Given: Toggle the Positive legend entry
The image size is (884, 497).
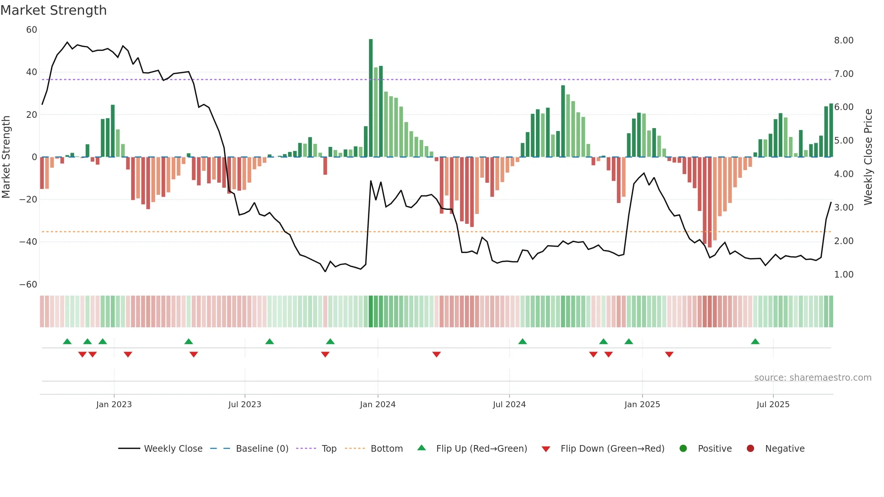Looking at the screenshot, I should tap(705, 448).
